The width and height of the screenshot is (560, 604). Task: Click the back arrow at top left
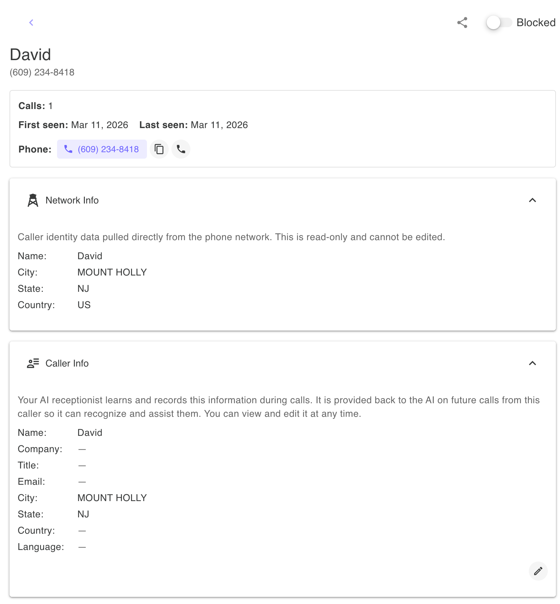(x=31, y=22)
